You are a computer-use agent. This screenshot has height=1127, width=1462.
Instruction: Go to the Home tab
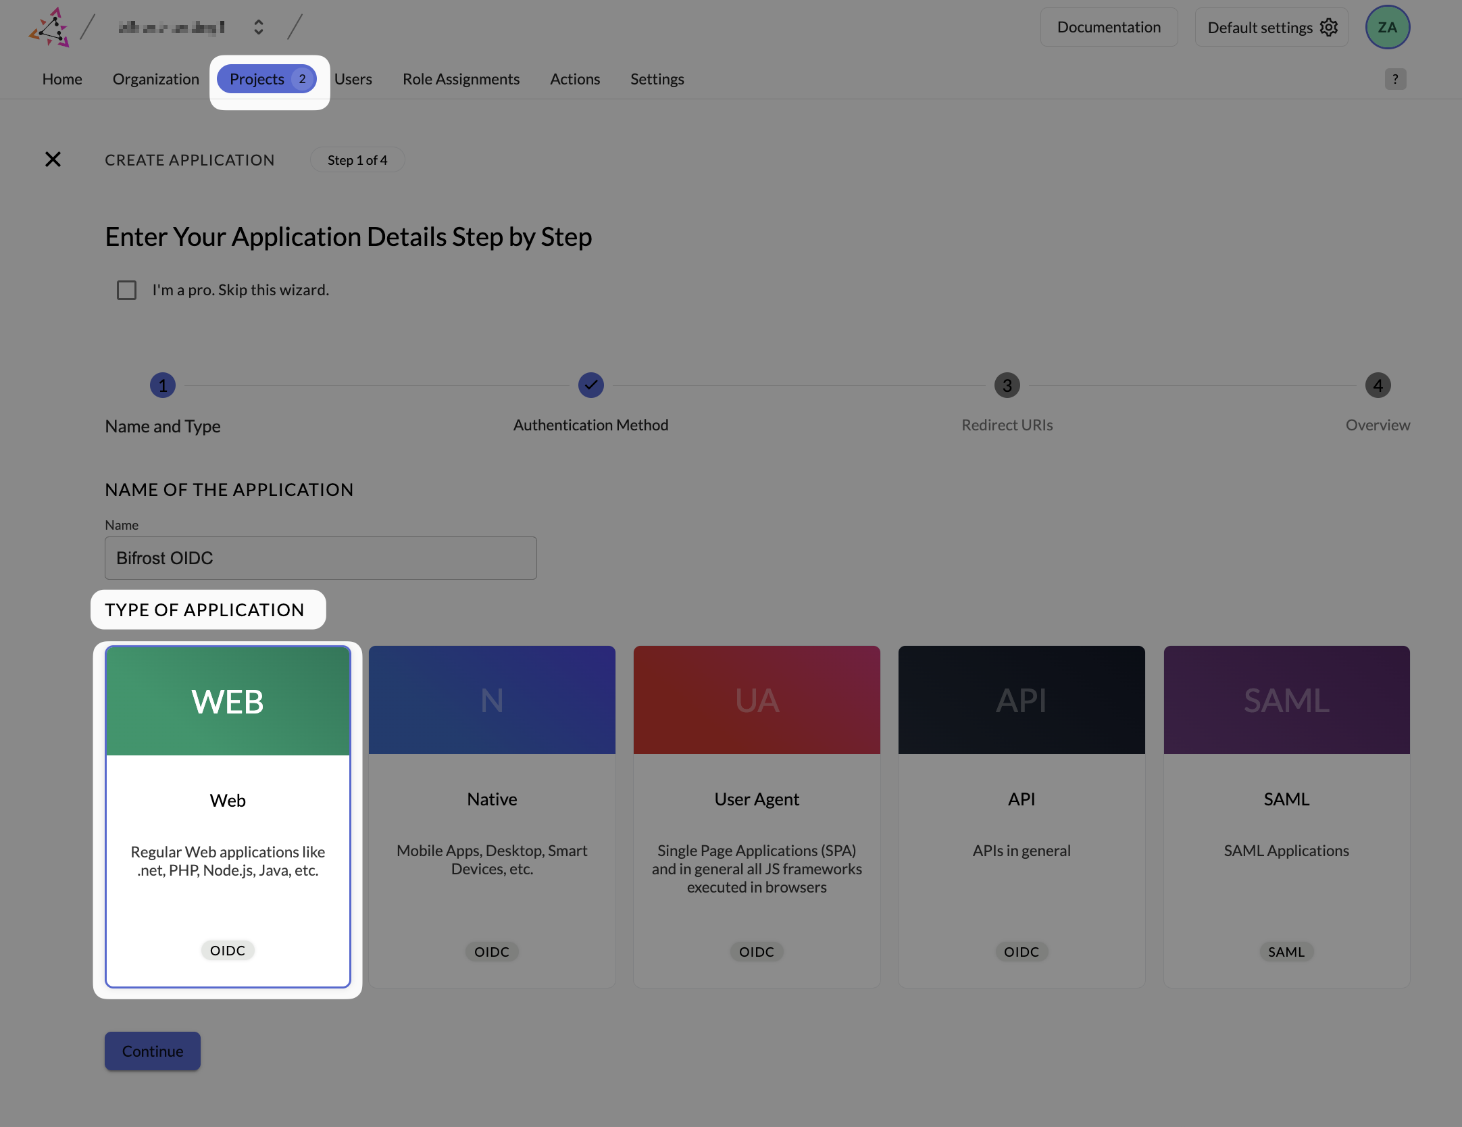[x=62, y=79]
